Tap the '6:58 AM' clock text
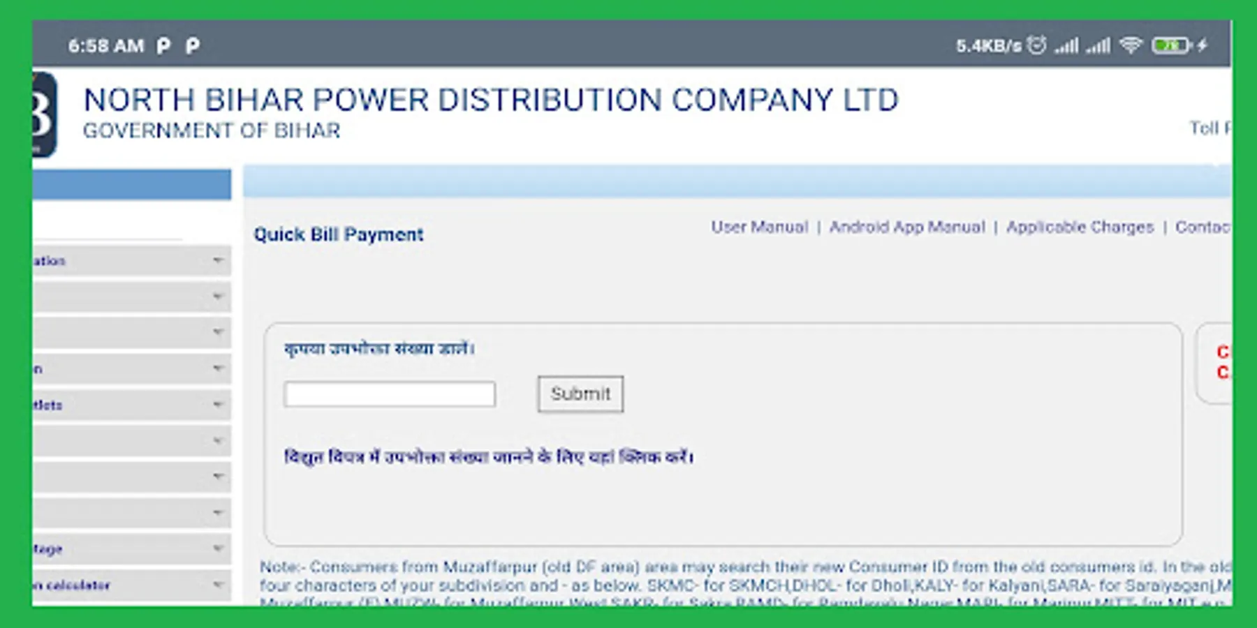Image resolution: width=1257 pixels, height=628 pixels. point(105,46)
